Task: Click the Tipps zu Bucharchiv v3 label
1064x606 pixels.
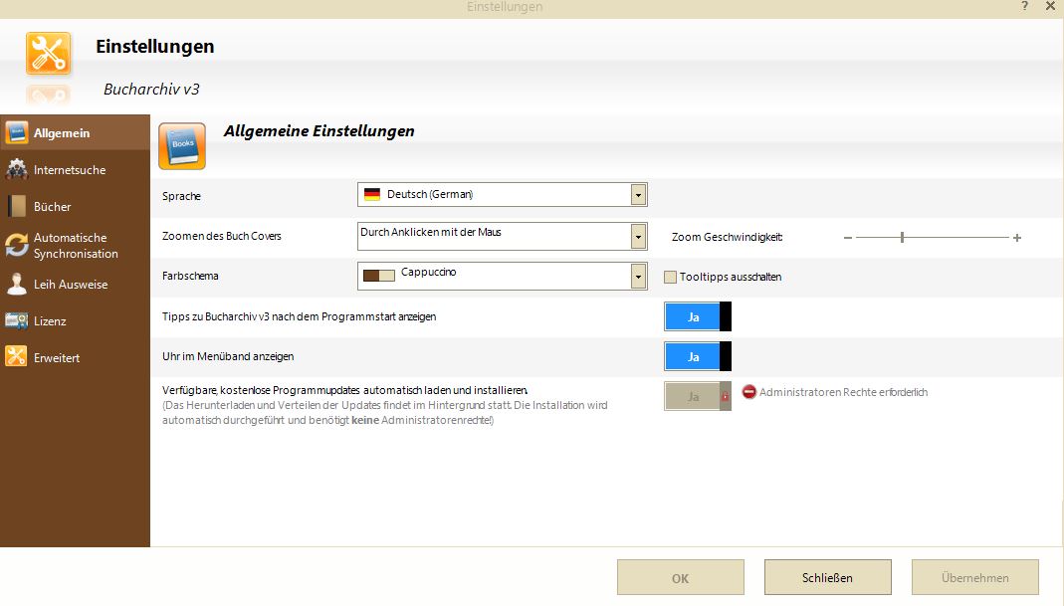Action: coord(299,316)
